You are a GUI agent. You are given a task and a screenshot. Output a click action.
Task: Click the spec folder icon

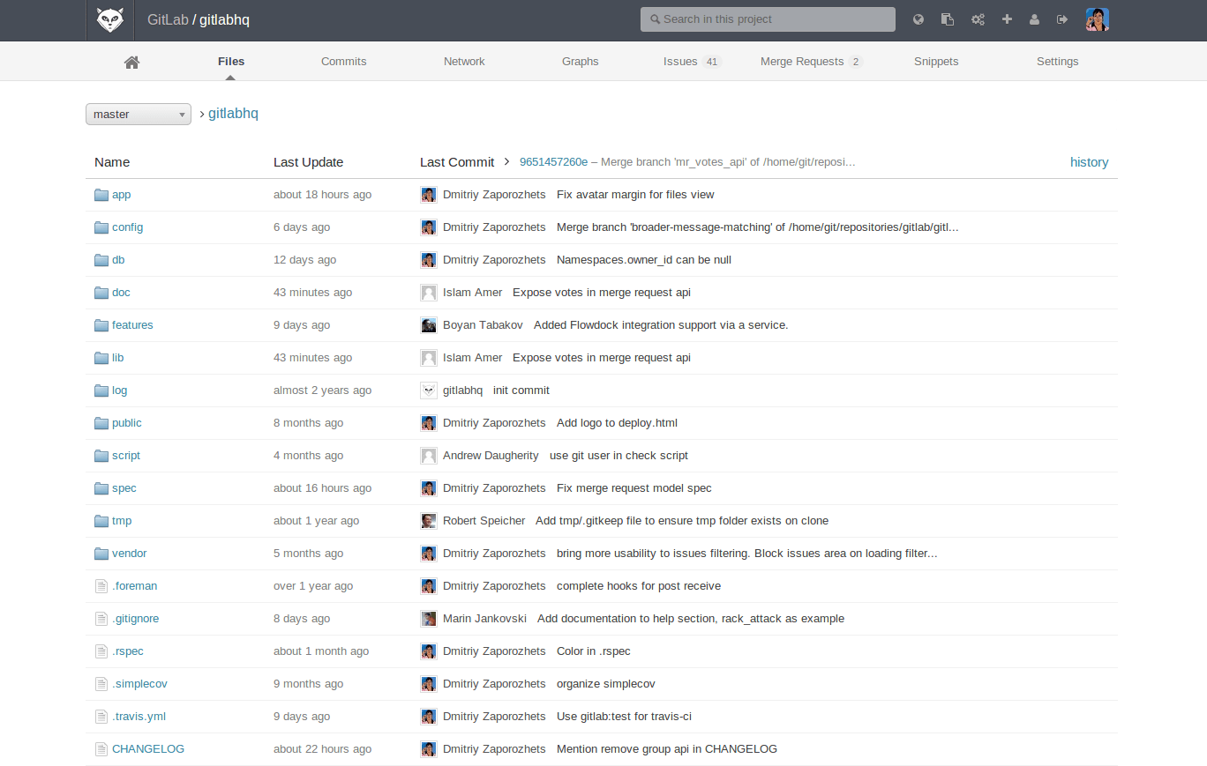[x=101, y=488]
